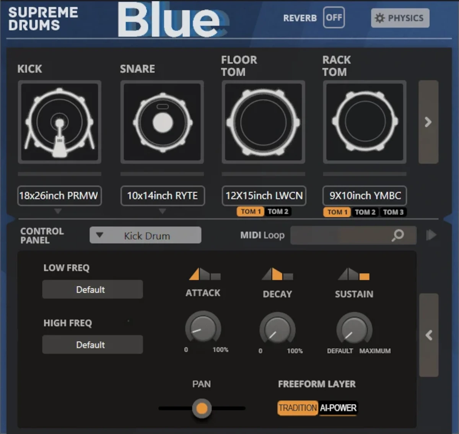Select TOM 2 under Floor Tom
The image size is (459, 434).
[278, 211]
